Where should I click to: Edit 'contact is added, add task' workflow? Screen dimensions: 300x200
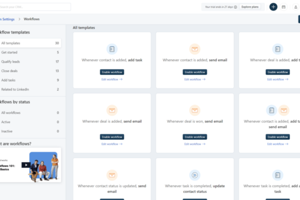(112, 79)
